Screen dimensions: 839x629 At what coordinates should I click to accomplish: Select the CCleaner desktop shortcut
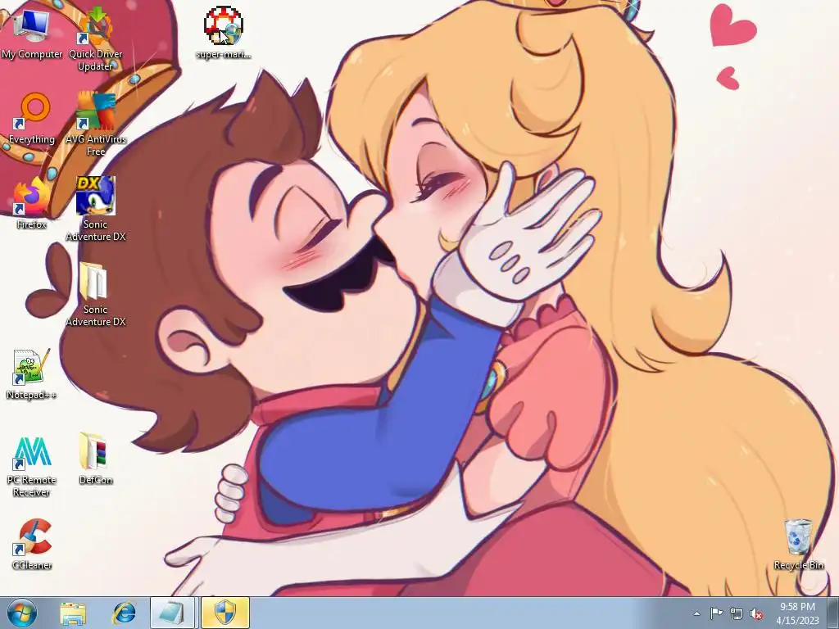click(32, 545)
